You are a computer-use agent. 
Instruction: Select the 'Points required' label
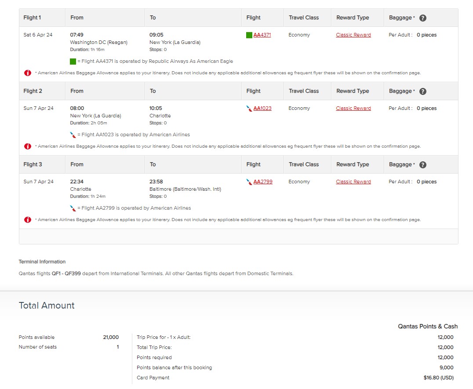[154, 357]
